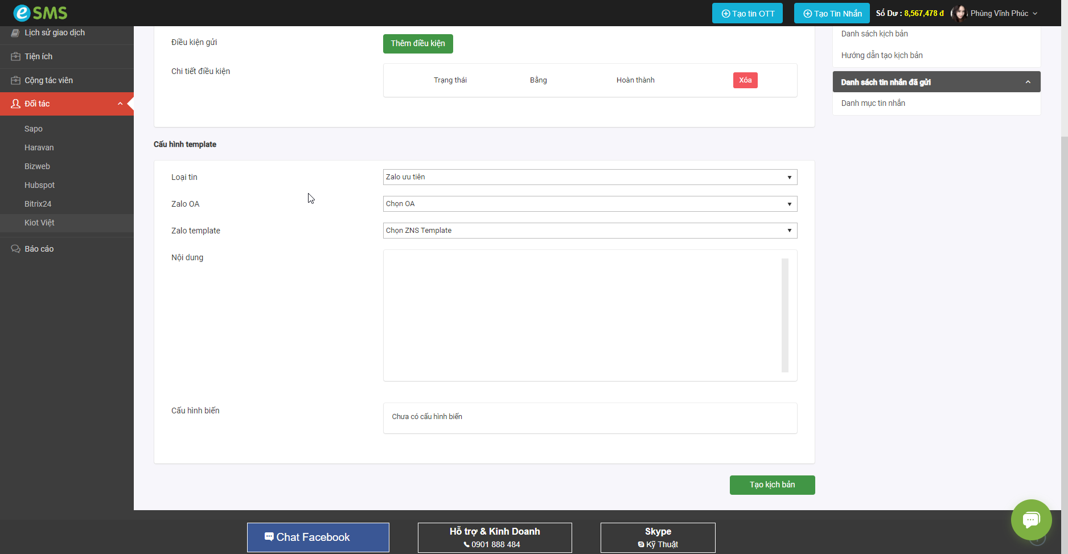Viewport: 1068px width, 554px height.
Task: Click the Cộng tác viên sidebar icon
Action: click(x=15, y=80)
